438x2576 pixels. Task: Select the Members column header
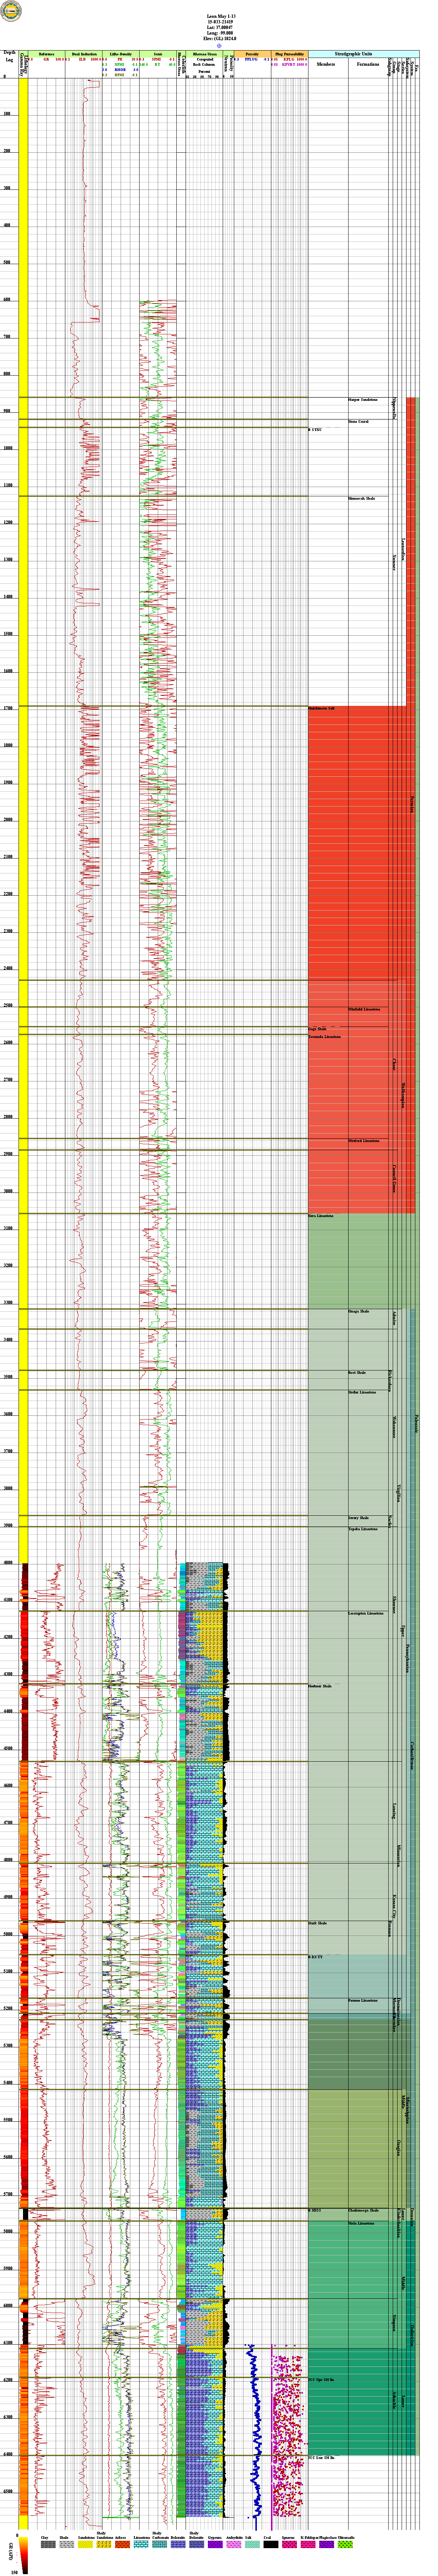pyautogui.click(x=326, y=64)
